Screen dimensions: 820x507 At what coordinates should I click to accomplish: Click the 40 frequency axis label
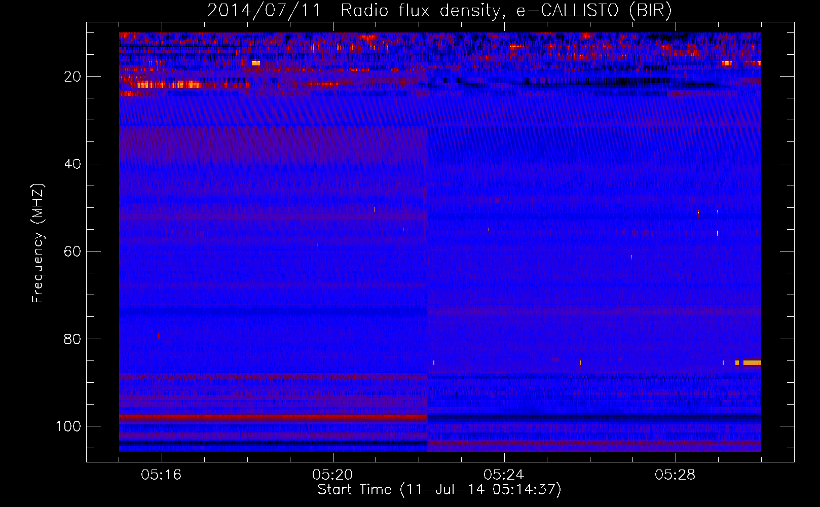tap(72, 164)
